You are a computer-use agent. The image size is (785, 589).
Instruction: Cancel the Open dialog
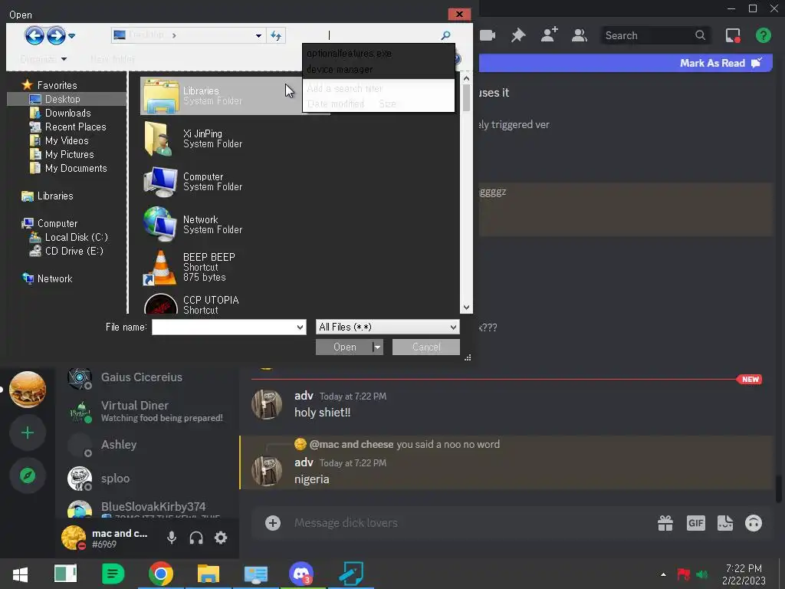[426, 347]
